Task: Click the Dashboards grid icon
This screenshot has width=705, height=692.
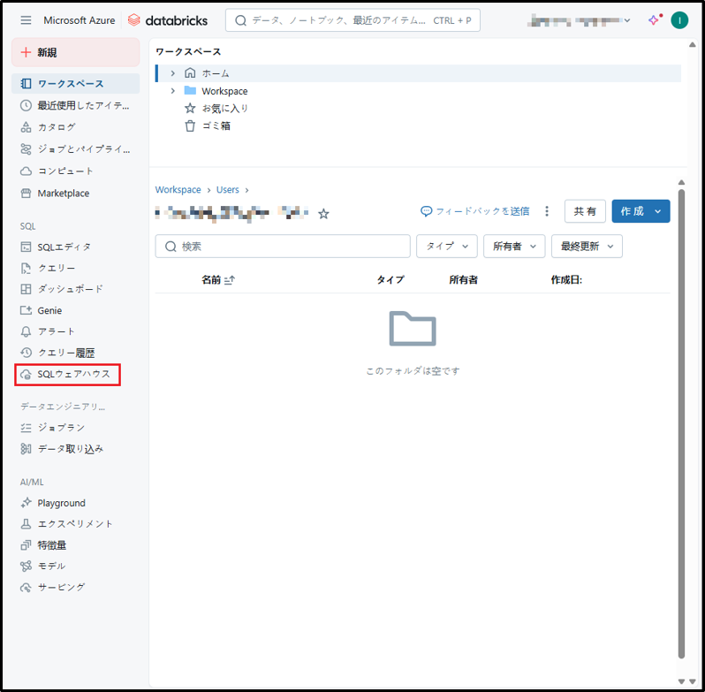Action: [27, 289]
